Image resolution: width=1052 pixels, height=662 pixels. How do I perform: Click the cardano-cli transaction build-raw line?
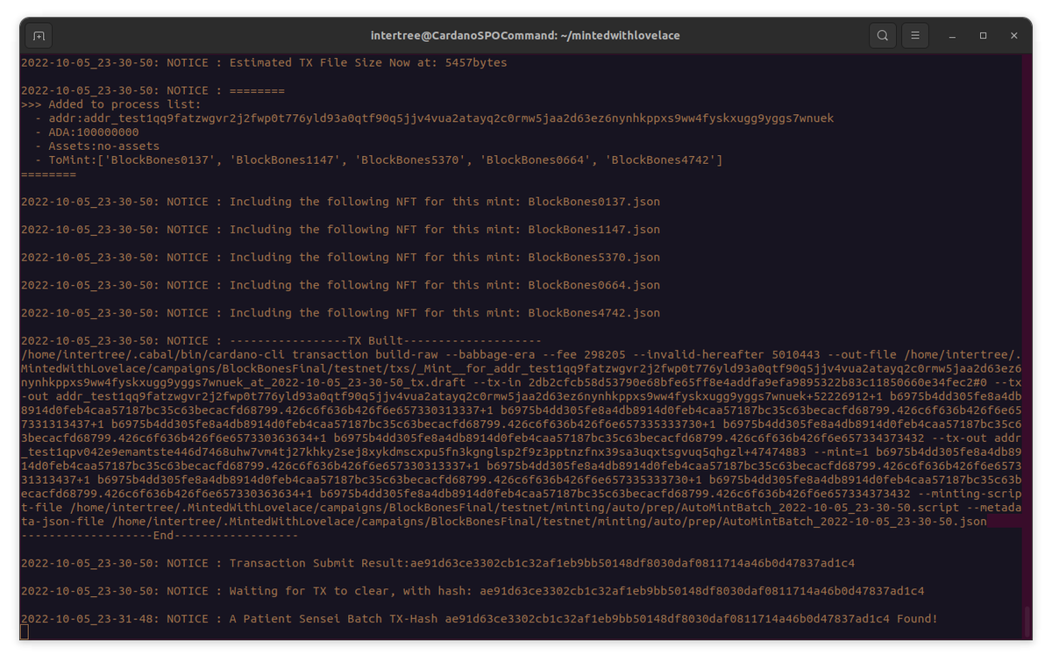coord(521,354)
